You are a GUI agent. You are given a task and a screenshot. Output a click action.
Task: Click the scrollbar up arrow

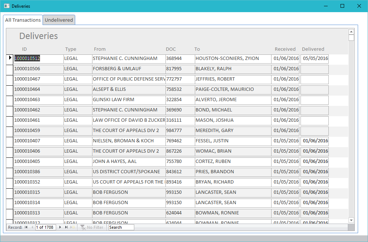click(x=351, y=32)
